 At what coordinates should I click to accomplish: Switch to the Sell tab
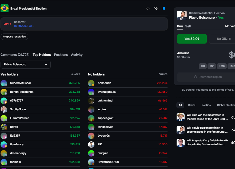pyautogui.click(x=188, y=26)
